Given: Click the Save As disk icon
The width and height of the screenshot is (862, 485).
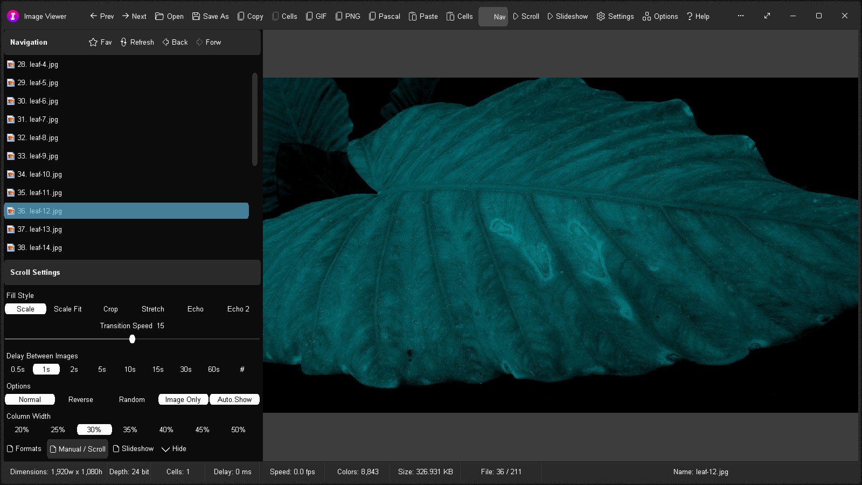Looking at the screenshot, I should pyautogui.click(x=196, y=16).
